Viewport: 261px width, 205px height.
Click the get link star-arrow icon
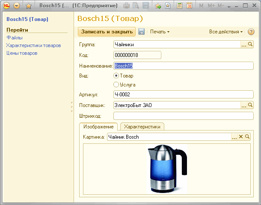pos(158,6)
